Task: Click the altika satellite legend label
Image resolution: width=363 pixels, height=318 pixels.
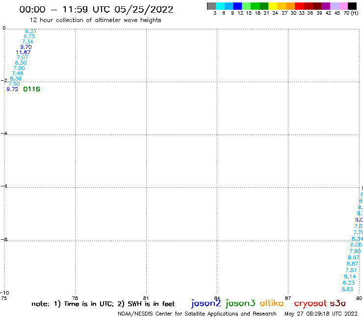Action: [x=272, y=303]
